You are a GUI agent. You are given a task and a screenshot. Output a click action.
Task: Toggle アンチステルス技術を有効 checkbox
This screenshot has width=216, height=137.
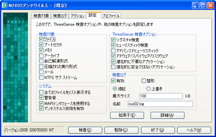[x=41, y=108]
